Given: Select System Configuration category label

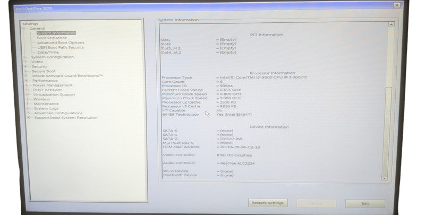Looking at the screenshot, I should pyautogui.click(x=52, y=57).
